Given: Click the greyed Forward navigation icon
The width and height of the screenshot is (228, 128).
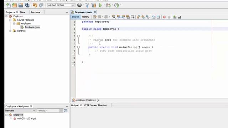Looking at the screenshot, I should coord(106,17).
